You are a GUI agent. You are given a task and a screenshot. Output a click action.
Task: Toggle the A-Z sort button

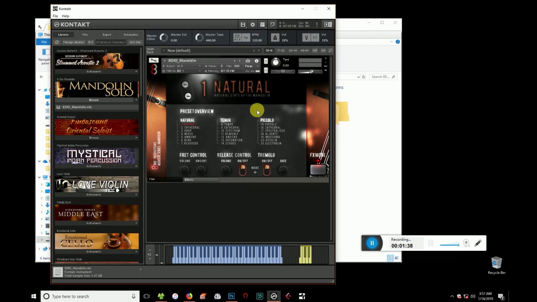click(91, 42)
